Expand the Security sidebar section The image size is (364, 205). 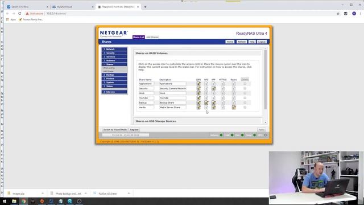(x=114, y=53)
